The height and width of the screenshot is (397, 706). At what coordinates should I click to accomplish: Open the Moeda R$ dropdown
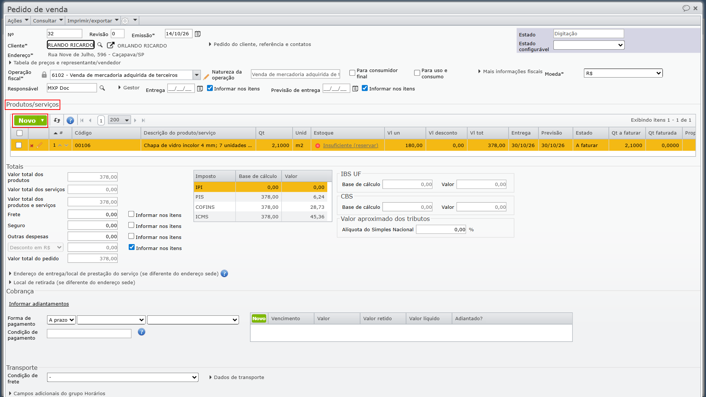pyautogui.click(x=623, y=73)
